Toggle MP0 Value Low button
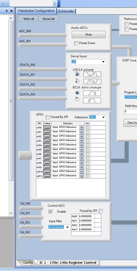Screen dimensions: 137x271 point(47,128)
